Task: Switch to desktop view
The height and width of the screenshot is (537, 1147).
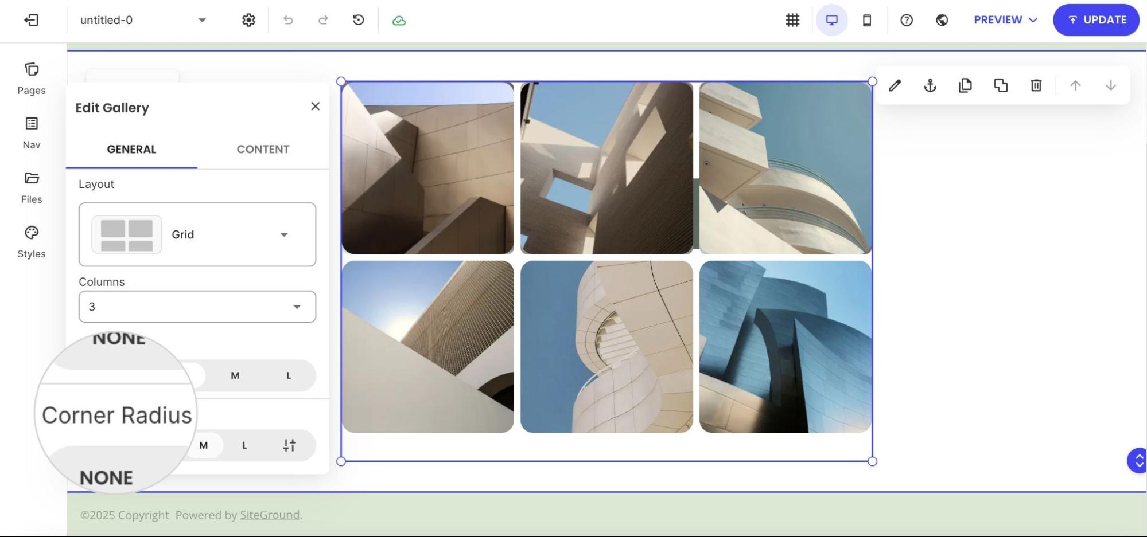Action: [x=831, y=20]
